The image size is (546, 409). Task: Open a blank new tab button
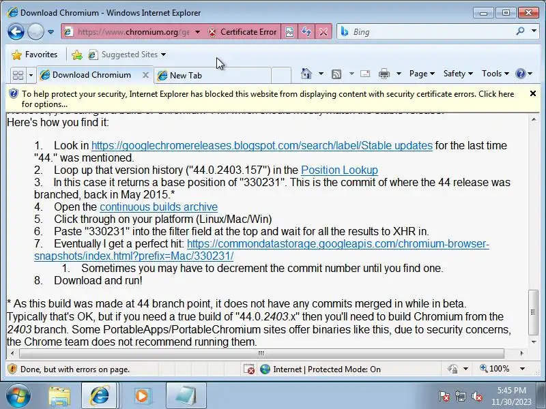281,75
